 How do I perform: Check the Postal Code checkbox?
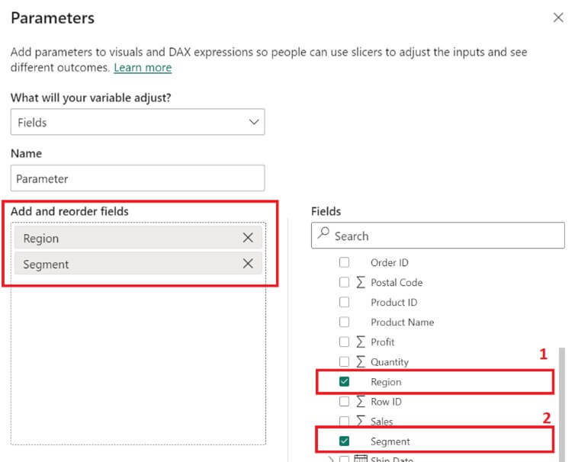(x=344, y=282)
